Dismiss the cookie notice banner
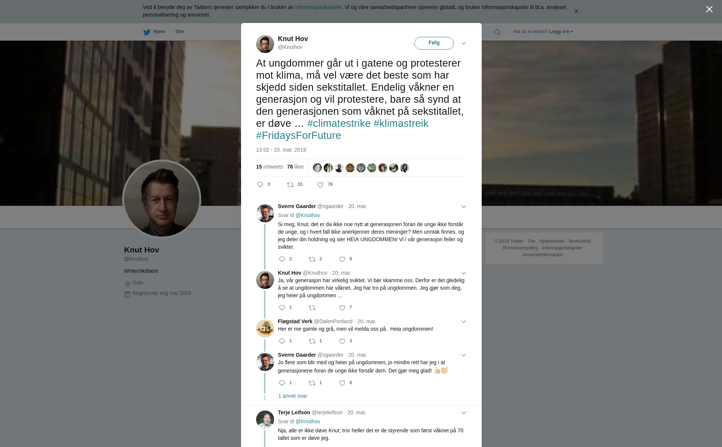Image resolution: width=722 pixels, height=447 pixels. 576,11
